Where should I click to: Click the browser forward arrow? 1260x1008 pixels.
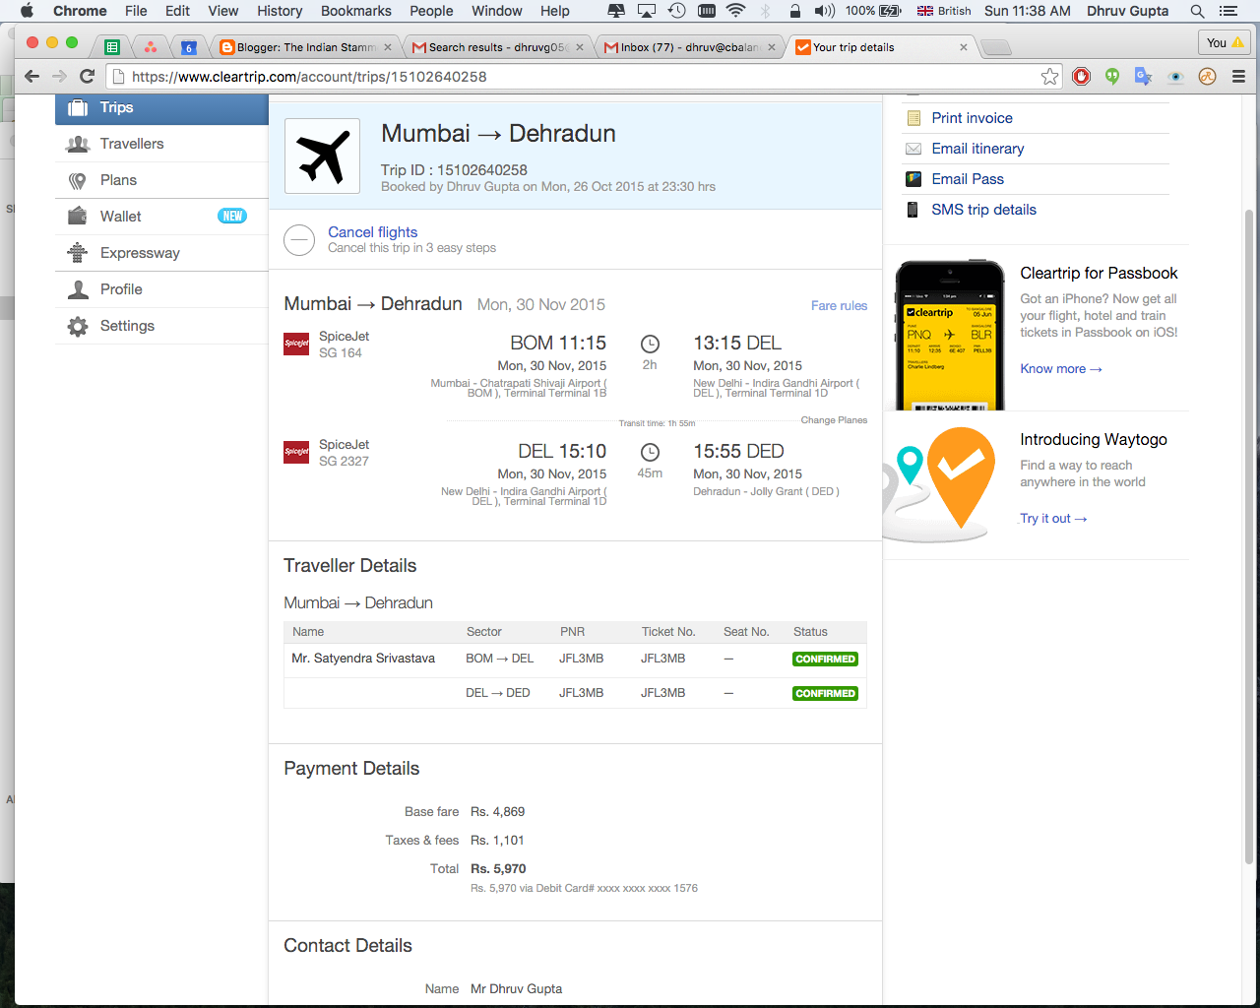point(59,77)
